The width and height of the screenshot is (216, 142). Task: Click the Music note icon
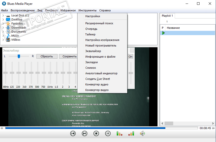pyautogui.click(x=8, y=36)
